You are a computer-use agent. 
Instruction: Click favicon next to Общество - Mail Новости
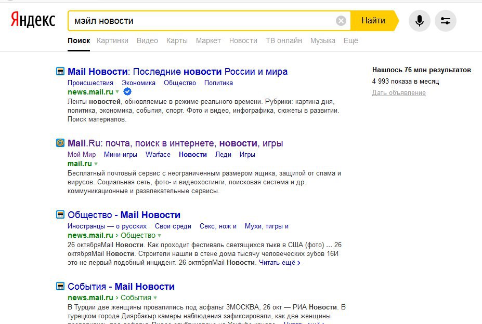click(x=60, y=214)
